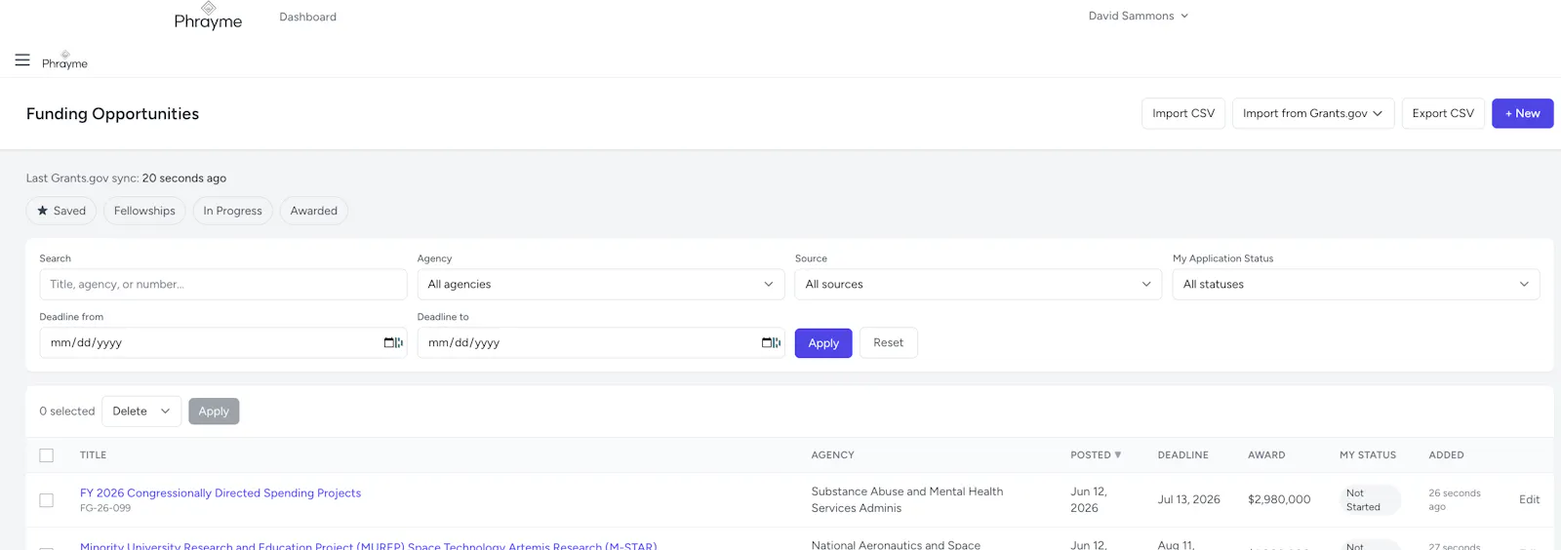
Task: Toggle the select-all checkbox in the table header
Action: pyautogui.click(x=46, y=455)
